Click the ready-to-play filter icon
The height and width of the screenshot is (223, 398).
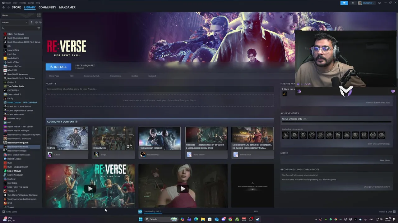40,22
